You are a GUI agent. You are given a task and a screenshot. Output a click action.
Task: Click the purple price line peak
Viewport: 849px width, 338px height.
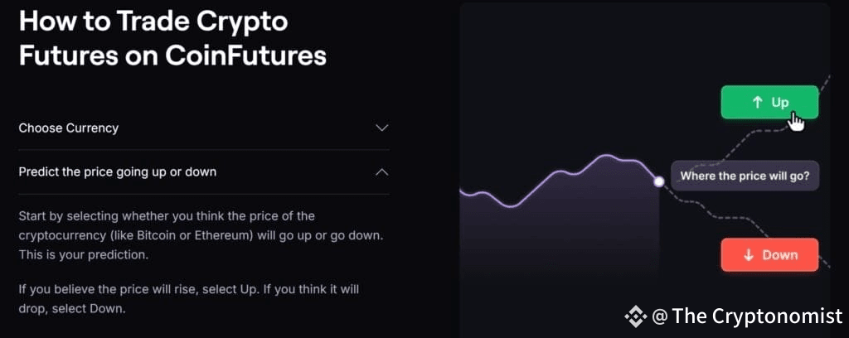604,157
